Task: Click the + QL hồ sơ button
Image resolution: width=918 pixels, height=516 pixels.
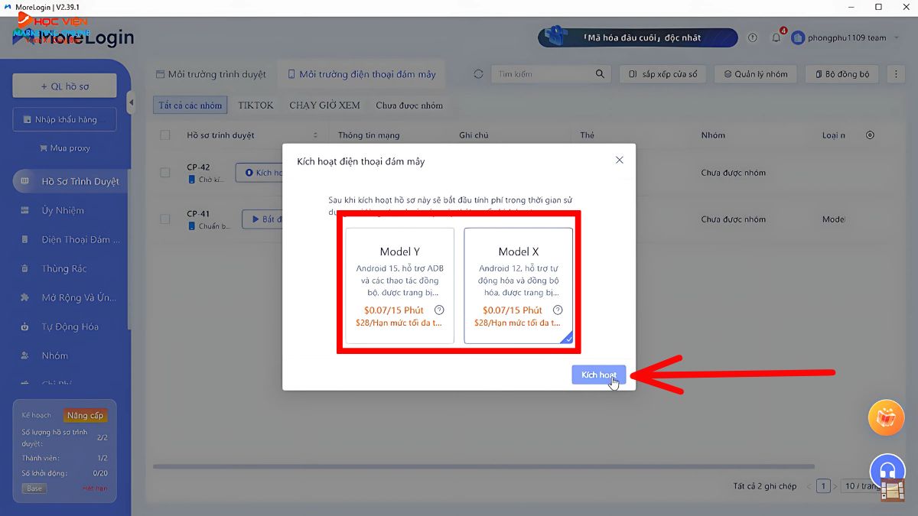Action: (x=65, y=86)
